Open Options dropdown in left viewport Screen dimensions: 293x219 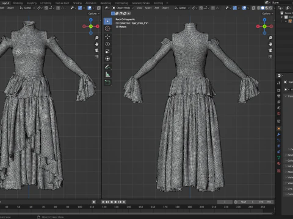point(93,13)
